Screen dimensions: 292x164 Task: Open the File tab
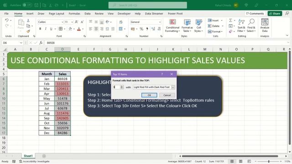pyautogui.click(x=6, y=14)
